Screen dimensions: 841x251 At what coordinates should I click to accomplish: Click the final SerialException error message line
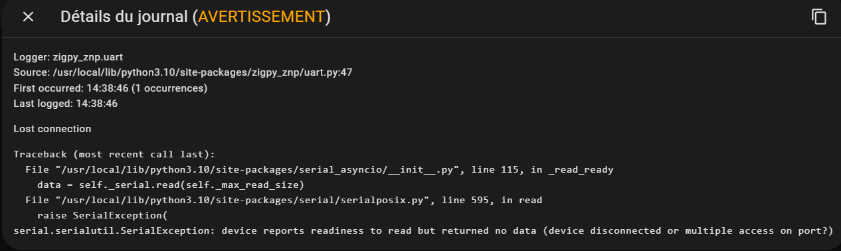(x=423, y=231)
